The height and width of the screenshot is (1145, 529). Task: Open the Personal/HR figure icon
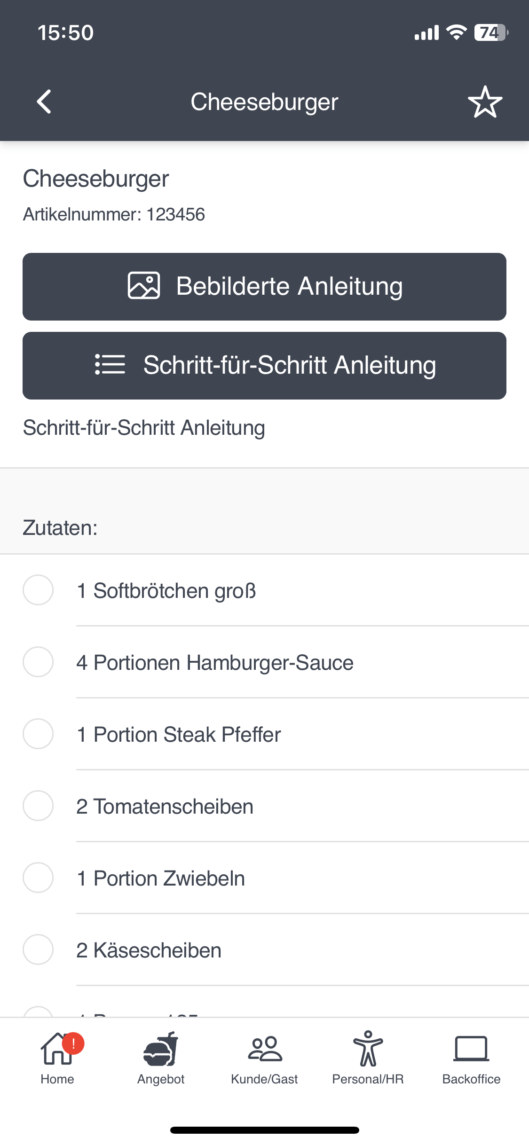pyautogui.click(x=368, y=1048)
